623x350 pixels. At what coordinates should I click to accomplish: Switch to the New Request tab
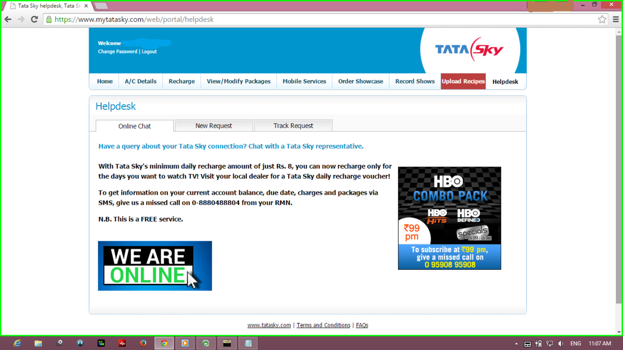click(x=214, y=125)
